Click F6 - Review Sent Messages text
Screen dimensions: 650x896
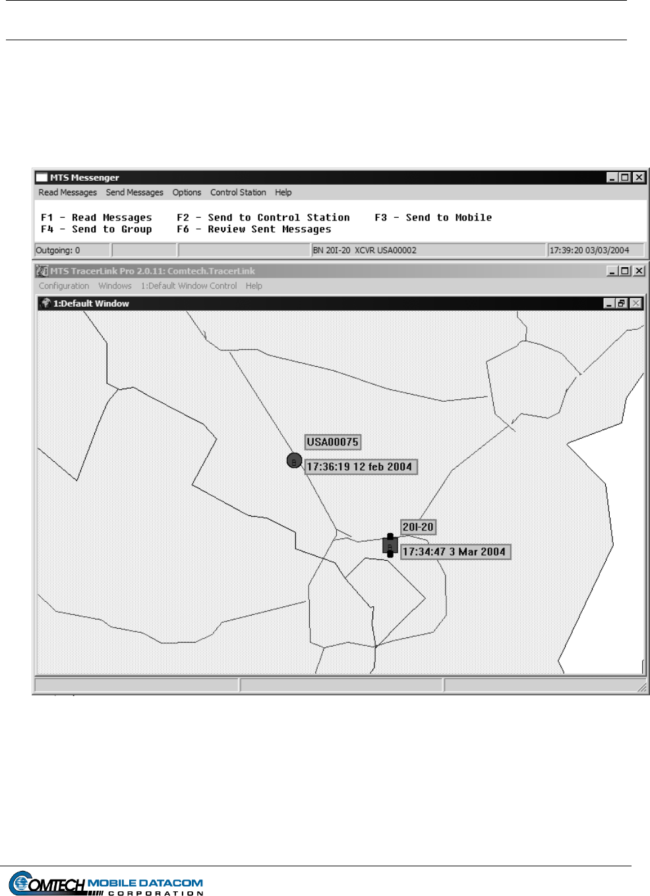254,230
